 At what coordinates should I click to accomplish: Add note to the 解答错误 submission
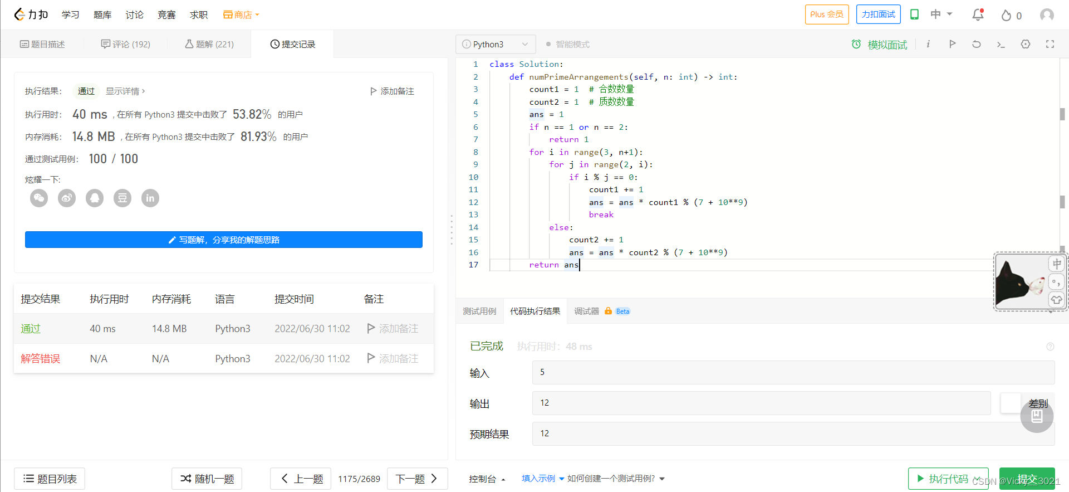coord(393,359)
